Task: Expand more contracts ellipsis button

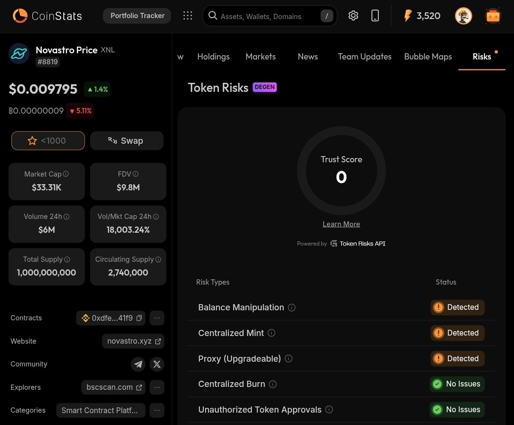Action: click(157, 318)
